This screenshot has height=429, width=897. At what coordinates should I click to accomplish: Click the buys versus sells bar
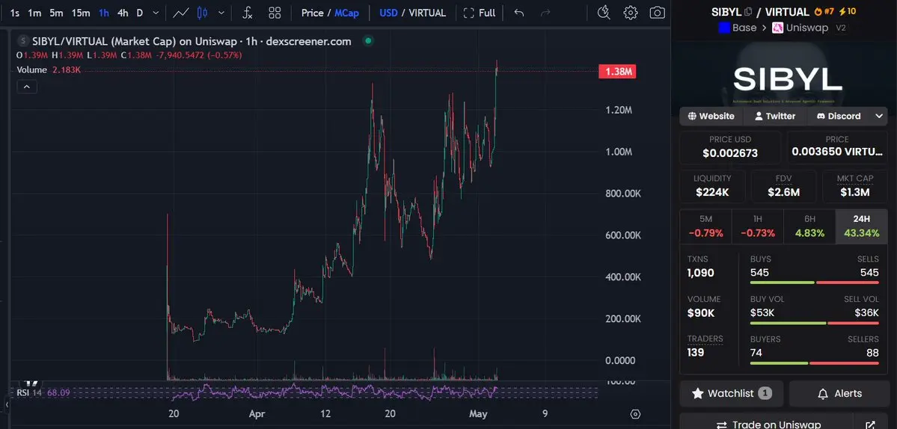pyautogui.click(x=814, y=283)
